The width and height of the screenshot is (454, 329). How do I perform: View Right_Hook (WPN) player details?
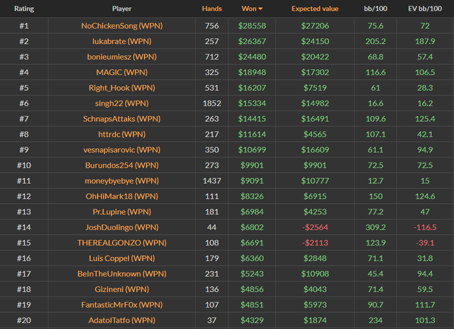click(121, 88)
